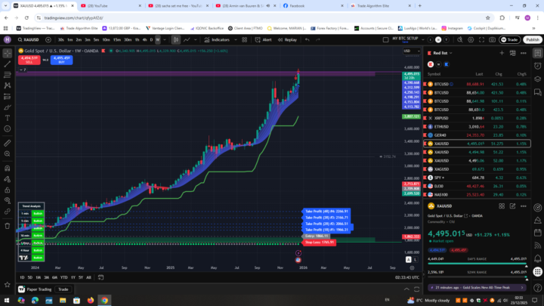Expand chart style dropdown arrow

pos(196,40)
